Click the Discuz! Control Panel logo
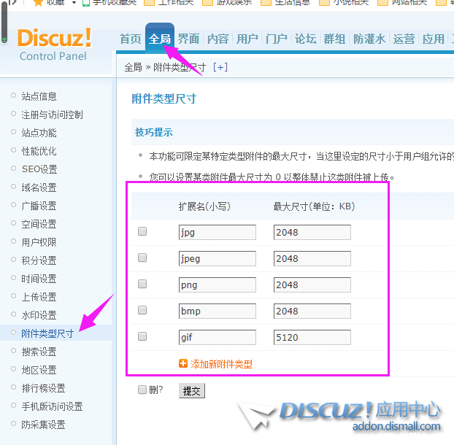The width and height of the screenshot is (454, 445). tap(54, 44)
